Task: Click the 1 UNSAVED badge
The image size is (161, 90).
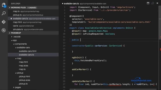Action: pos(32,8)
